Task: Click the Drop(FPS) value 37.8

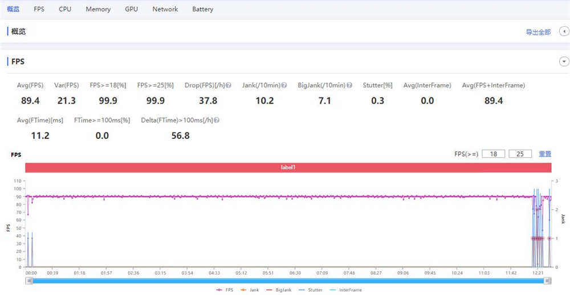Action: point(208,101)
